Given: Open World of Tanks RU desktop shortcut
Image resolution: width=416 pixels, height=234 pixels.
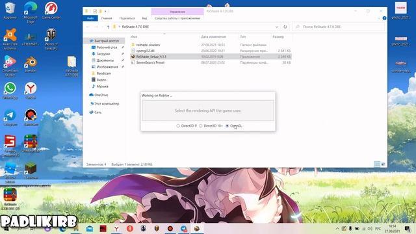Looking at the screenshot, I should pos(51,39).
